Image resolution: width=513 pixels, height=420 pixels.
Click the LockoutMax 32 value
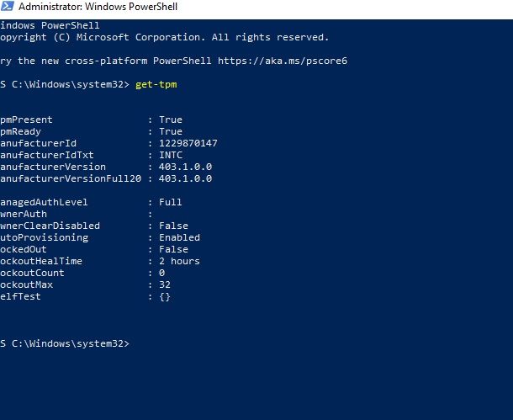[x=165, y=284]
